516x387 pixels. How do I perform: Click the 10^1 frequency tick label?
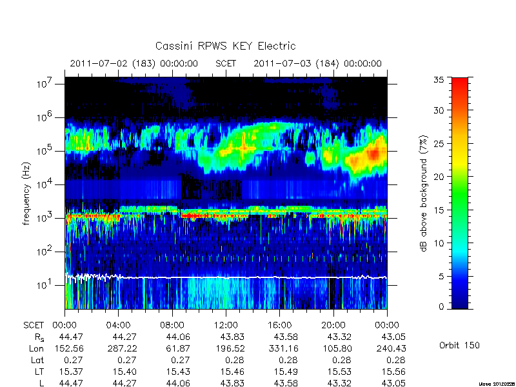[x=45, y=285]
